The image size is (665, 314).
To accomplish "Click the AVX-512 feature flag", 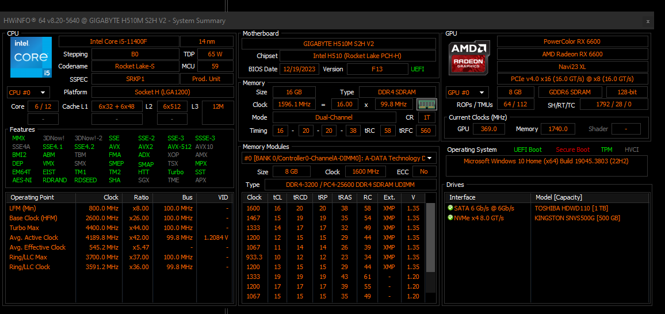I will [x=179, y=147].
